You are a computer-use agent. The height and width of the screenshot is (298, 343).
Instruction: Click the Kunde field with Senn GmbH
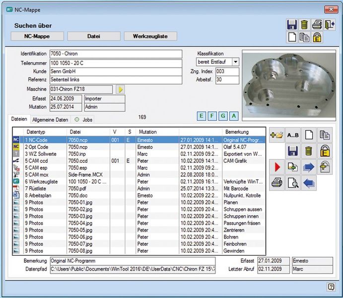116,72
